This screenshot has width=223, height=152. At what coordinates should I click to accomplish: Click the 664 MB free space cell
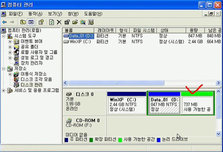[214, 42]
